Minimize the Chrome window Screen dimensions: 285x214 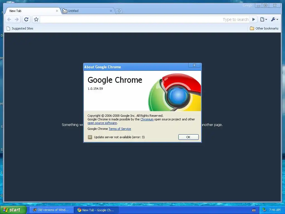pyautogui.click(x=259, y=6)
